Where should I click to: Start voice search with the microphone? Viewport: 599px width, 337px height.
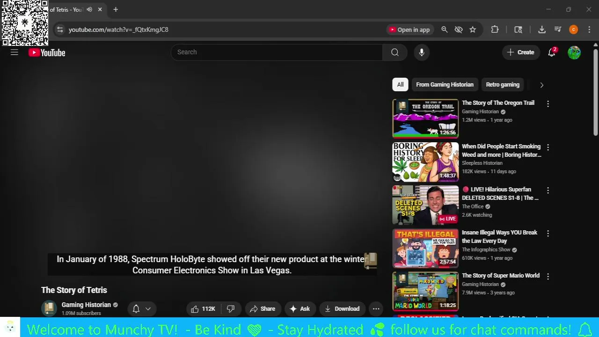(422, 52)
